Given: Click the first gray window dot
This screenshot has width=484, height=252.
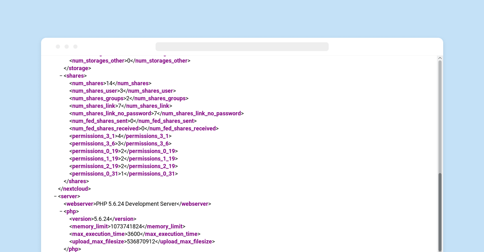Looking at the screenshot, I should 58,47.
